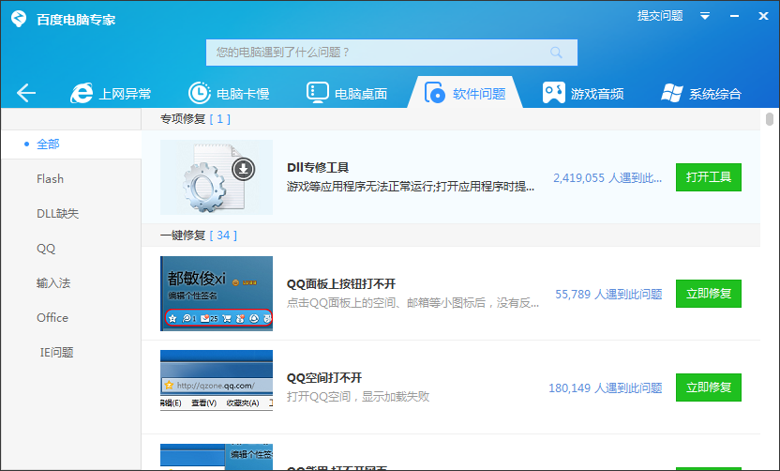Select DLL缺失 in the sidebar
The width and height of the screenshot is (780, 471).
click(57, 214)
